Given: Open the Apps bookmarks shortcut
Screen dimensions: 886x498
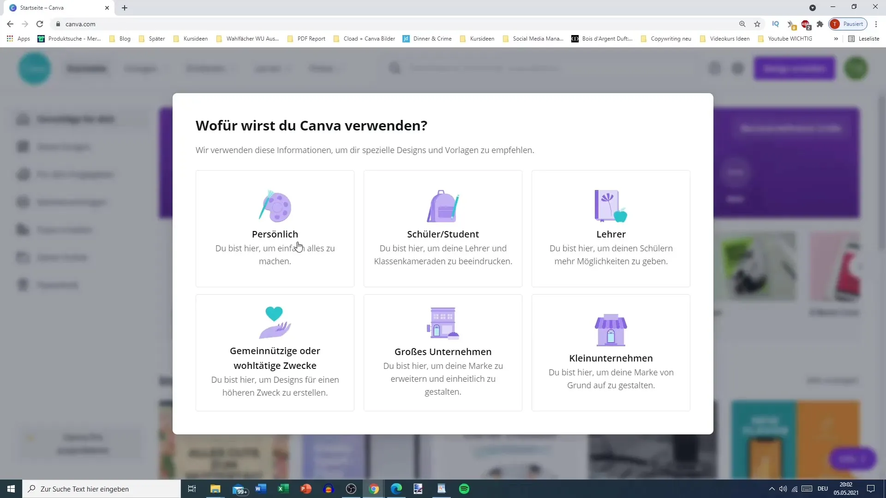Looking at the screenshot, I should pos(18,39).
